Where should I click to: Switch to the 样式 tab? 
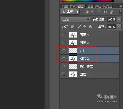[73, 6]
